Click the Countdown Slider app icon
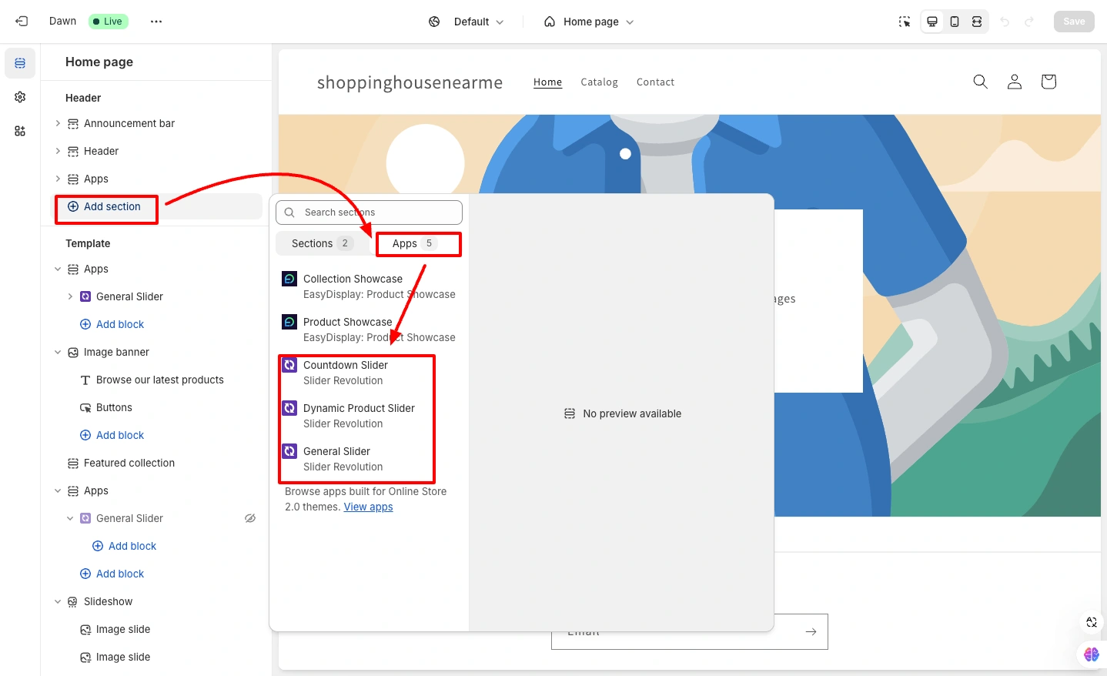 point(289,365)
